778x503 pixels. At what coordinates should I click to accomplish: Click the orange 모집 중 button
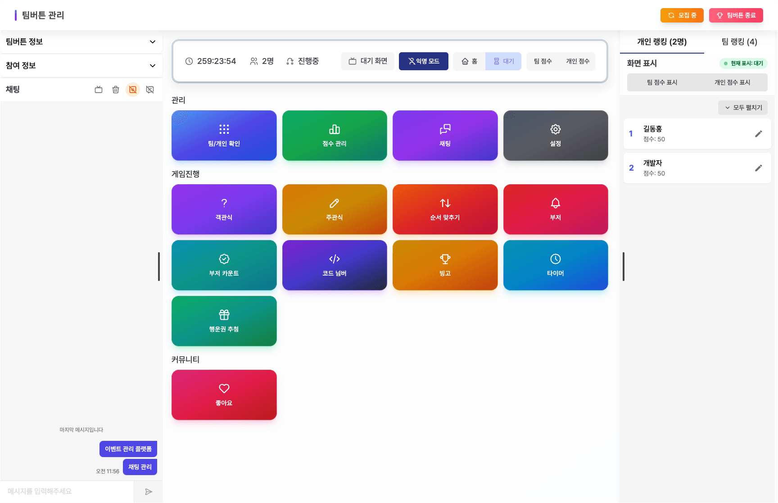[x=682, y=15]
